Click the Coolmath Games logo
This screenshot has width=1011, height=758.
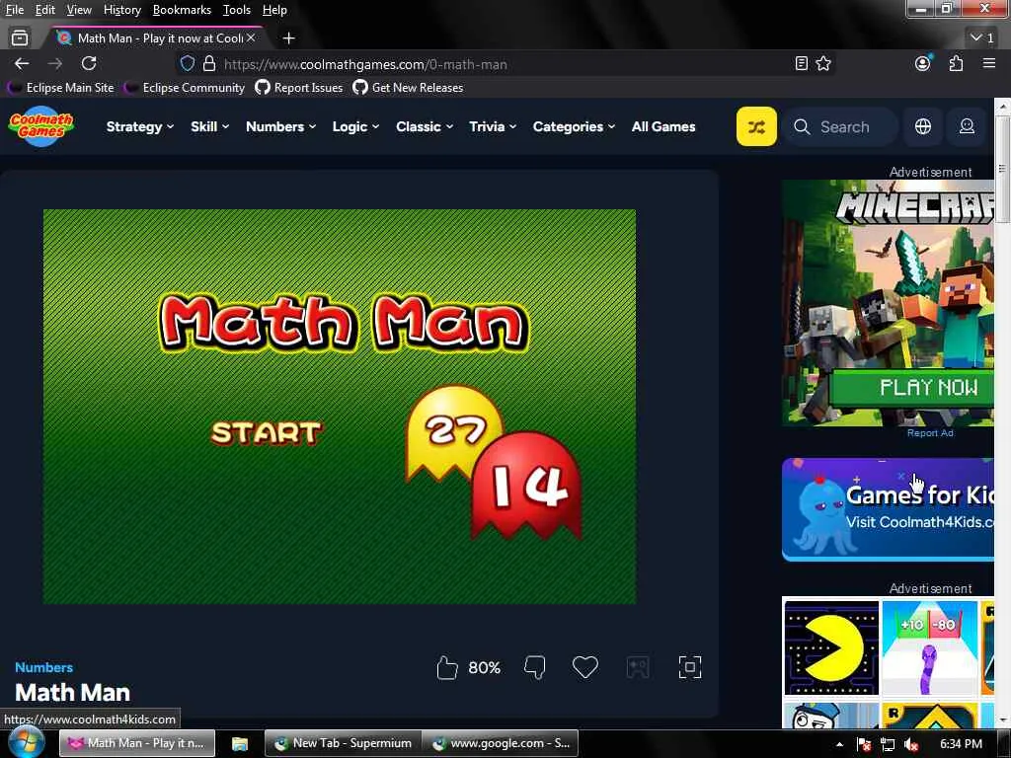pos(41,126)
